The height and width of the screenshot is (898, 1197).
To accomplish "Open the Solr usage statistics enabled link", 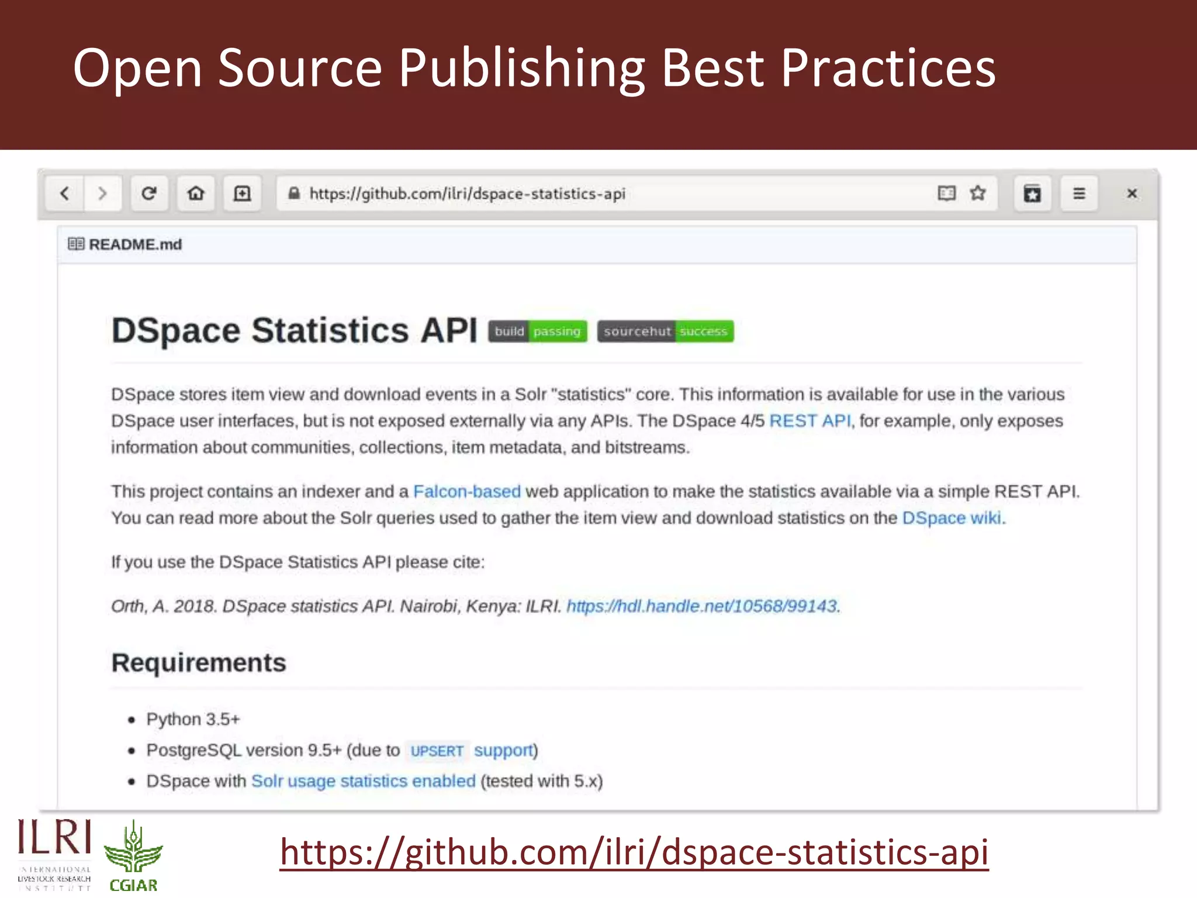I will pyautogui.click(x=364, y=781).
